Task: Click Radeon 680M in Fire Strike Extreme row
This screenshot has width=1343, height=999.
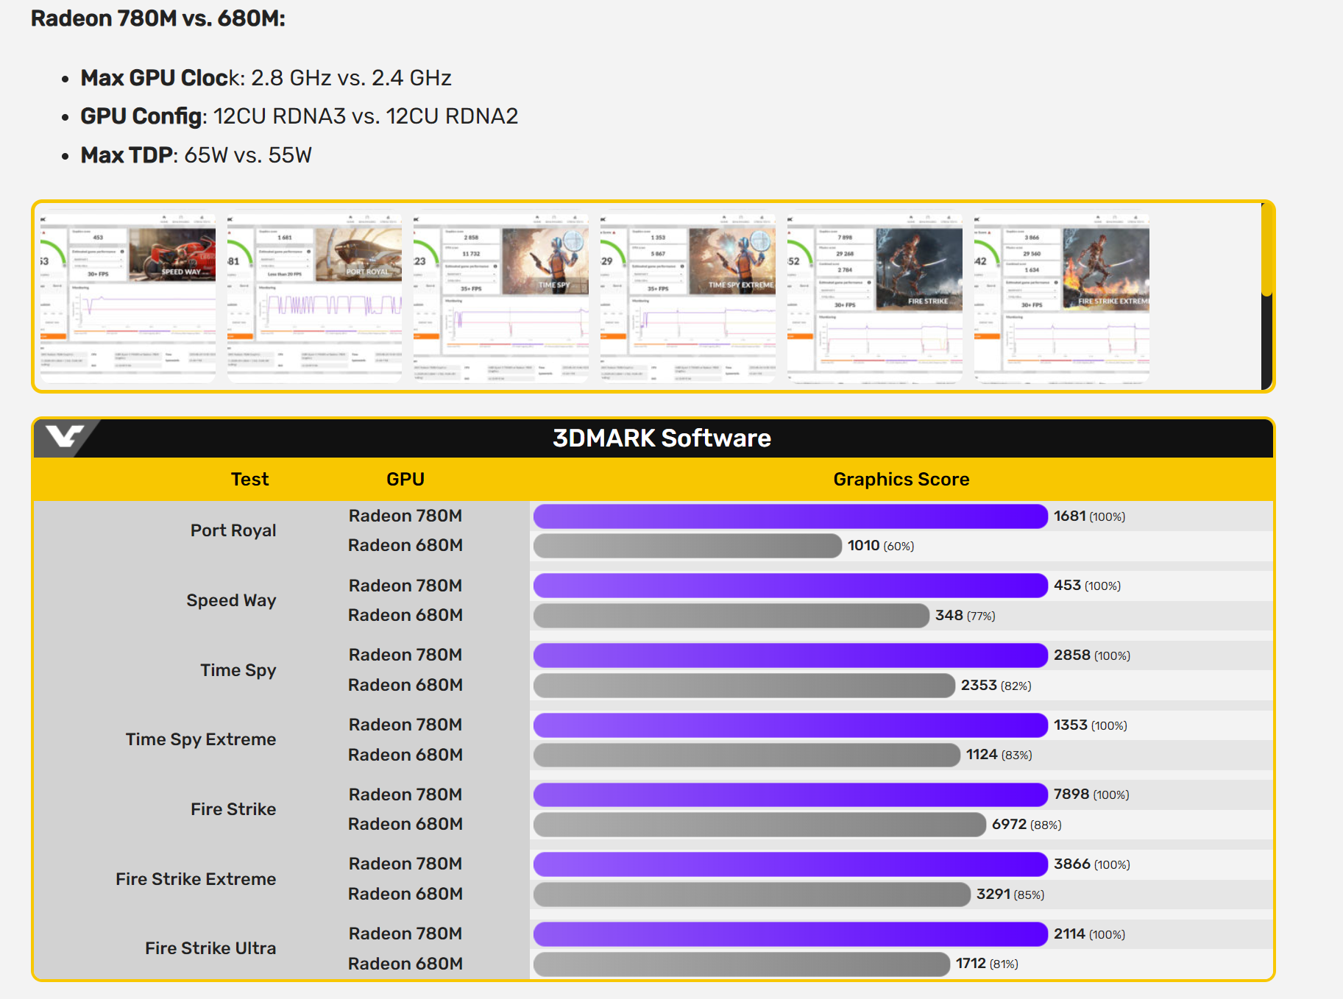Action: click(x=405, y=894)
